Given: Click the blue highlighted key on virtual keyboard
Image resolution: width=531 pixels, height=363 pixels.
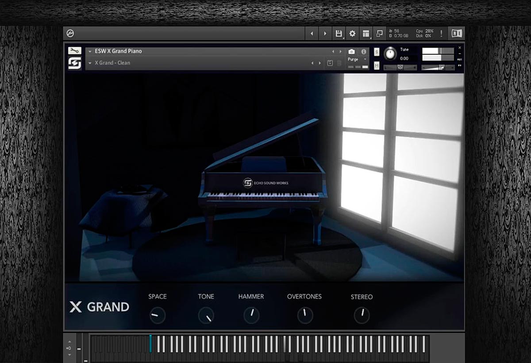Looking at the screenshot, I should [150, 344].
